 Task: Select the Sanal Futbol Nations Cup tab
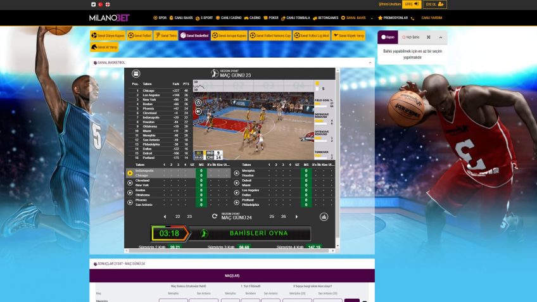click(x=270, y=35)
